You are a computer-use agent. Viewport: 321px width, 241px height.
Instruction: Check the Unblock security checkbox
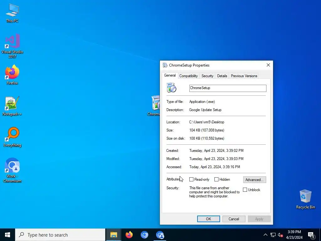coord(245,190)
